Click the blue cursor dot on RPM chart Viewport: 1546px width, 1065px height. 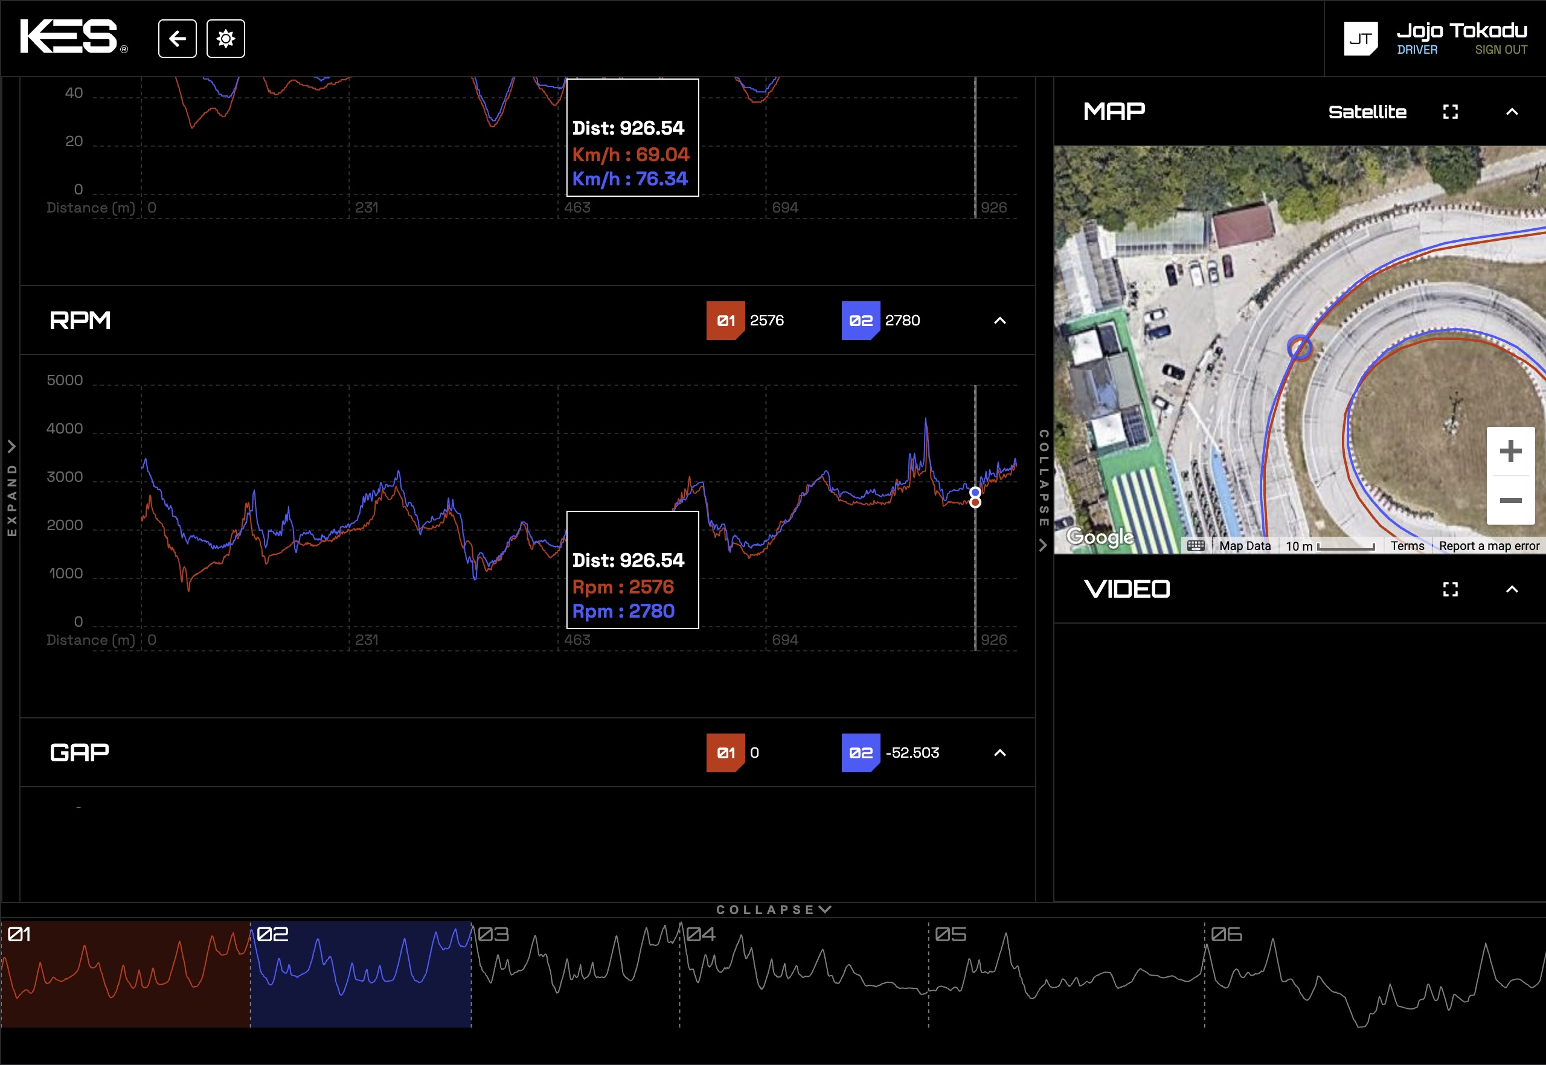tap(975, 493)
